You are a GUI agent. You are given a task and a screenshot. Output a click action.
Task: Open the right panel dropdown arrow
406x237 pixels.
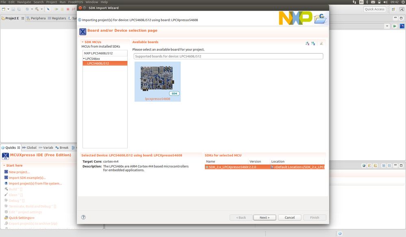tap(387, 26)
